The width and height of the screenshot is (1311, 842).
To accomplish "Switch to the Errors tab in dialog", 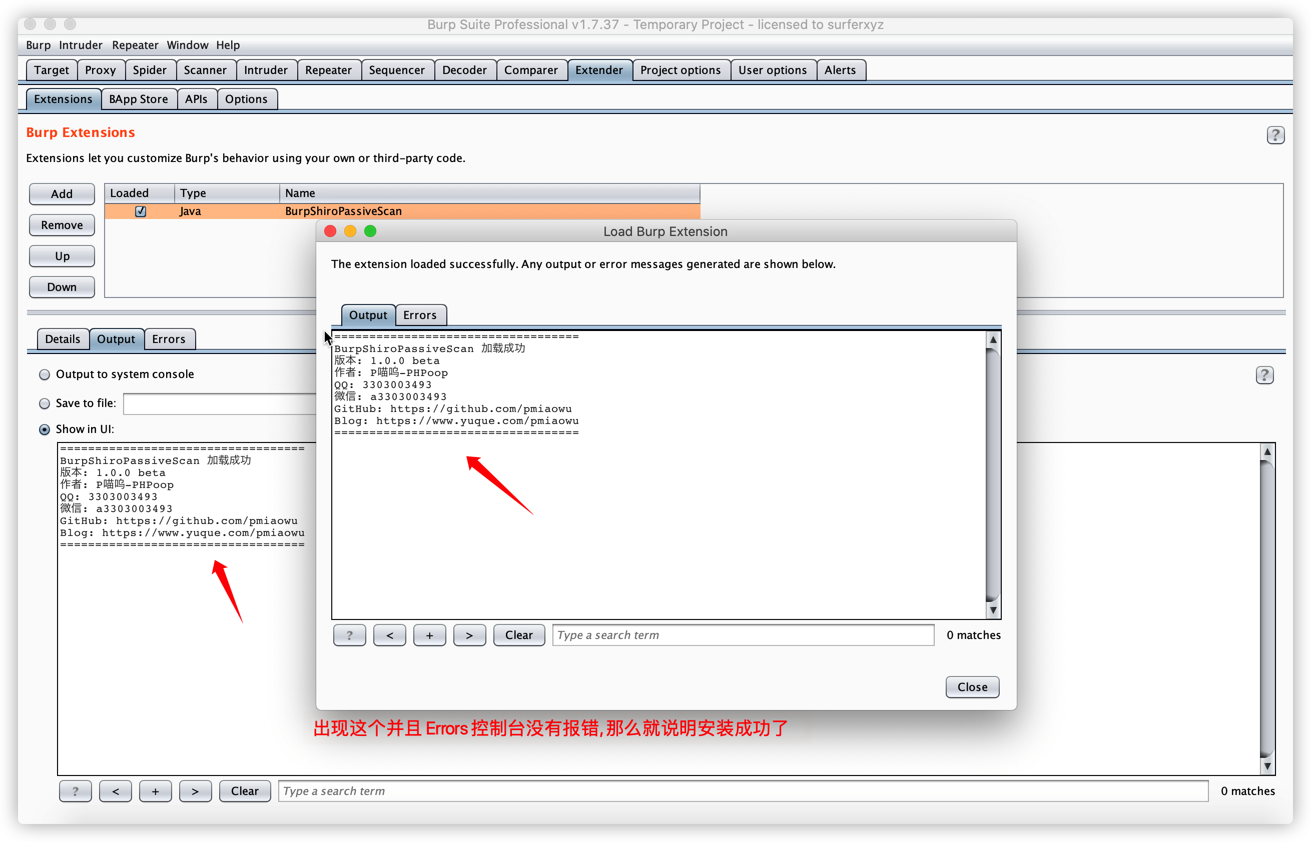I will pyautogui.click(x=420, y=315).
